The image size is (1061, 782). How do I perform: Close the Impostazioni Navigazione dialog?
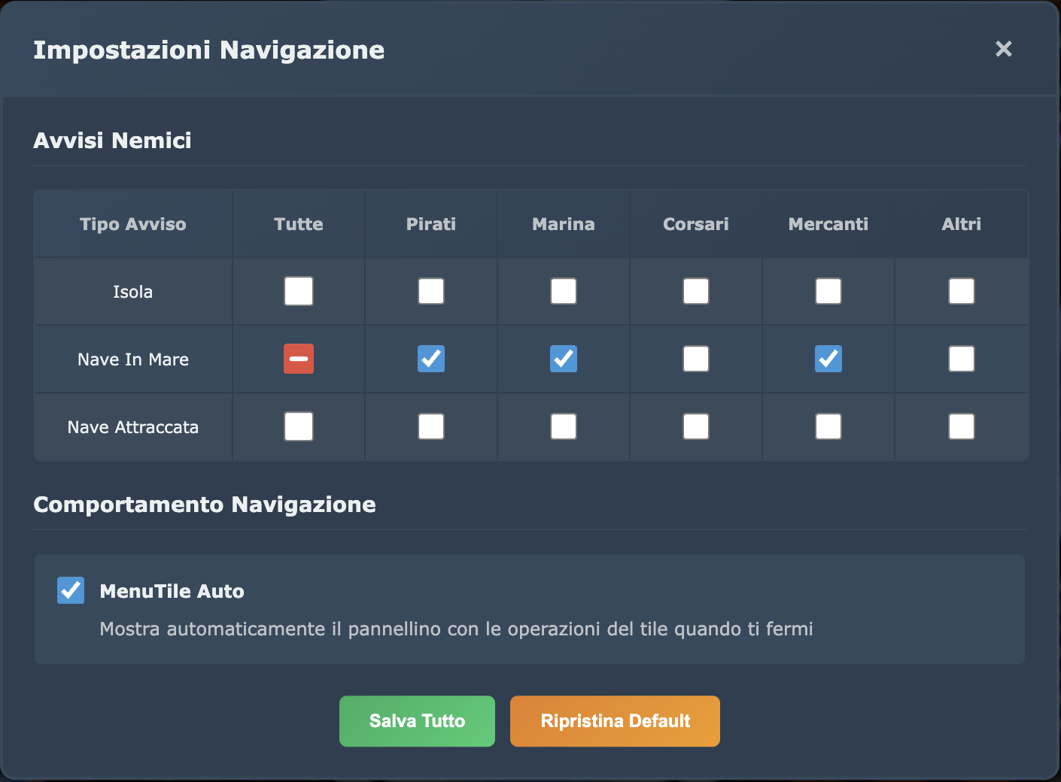click(1004, 49)
